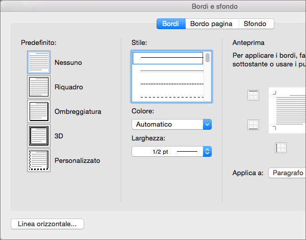Viewport: 306px width, 240px height.
Task: Click the 3D label text
Action: tap(59, 136)
